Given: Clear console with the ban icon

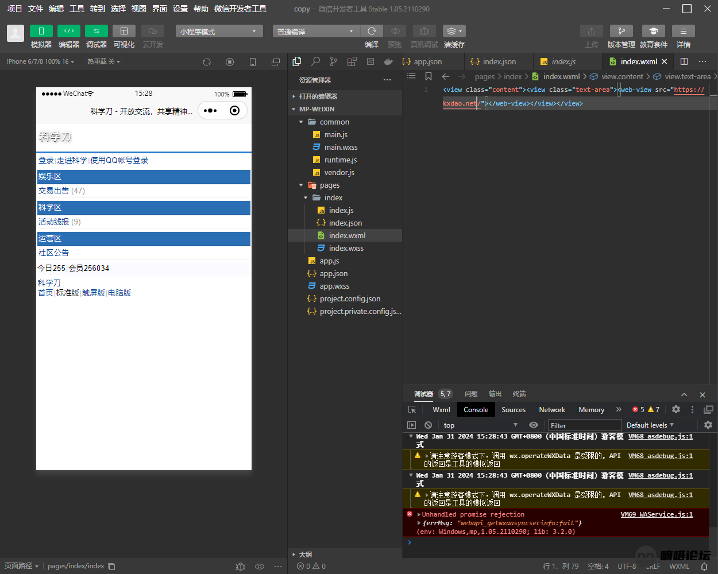Looking at the screenshot, I should click(428, 425).
